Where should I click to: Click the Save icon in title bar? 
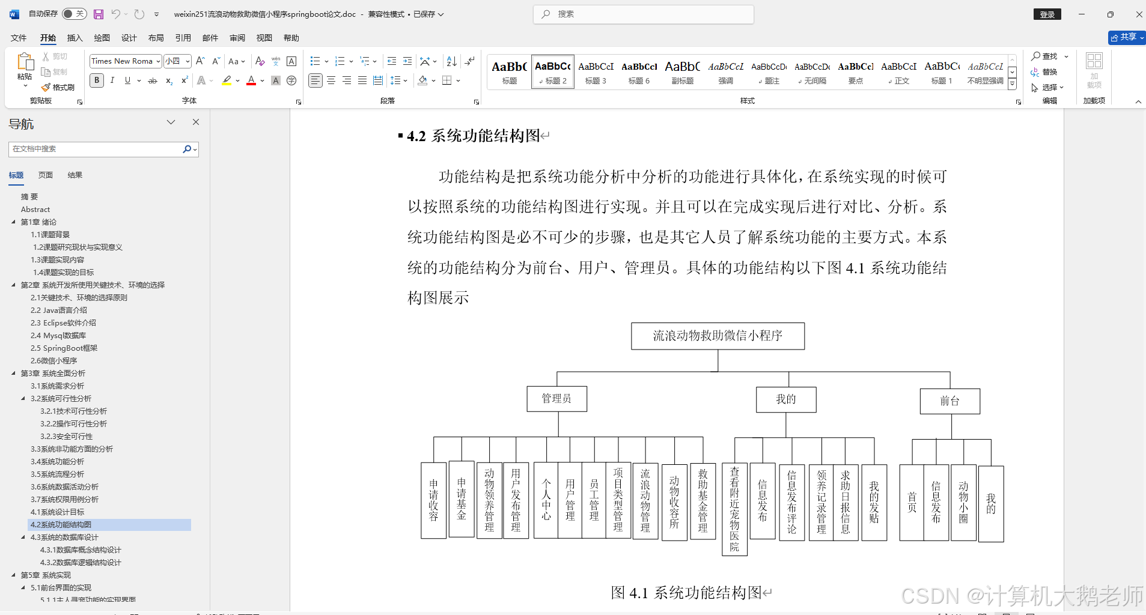point(99,14)
